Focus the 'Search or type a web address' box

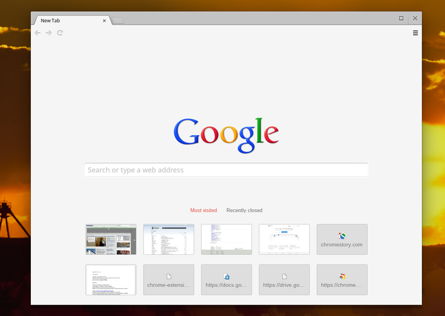click(x=226, y=170)
